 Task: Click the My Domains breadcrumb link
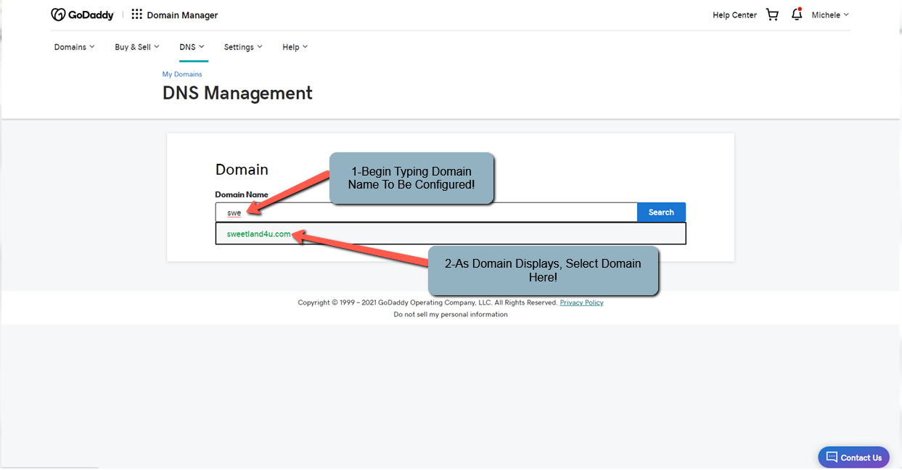pyautogui.click(x=182, y=74)
